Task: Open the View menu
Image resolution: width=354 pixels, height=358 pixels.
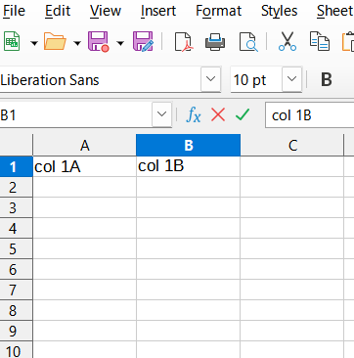Action: tap(106, 11)
